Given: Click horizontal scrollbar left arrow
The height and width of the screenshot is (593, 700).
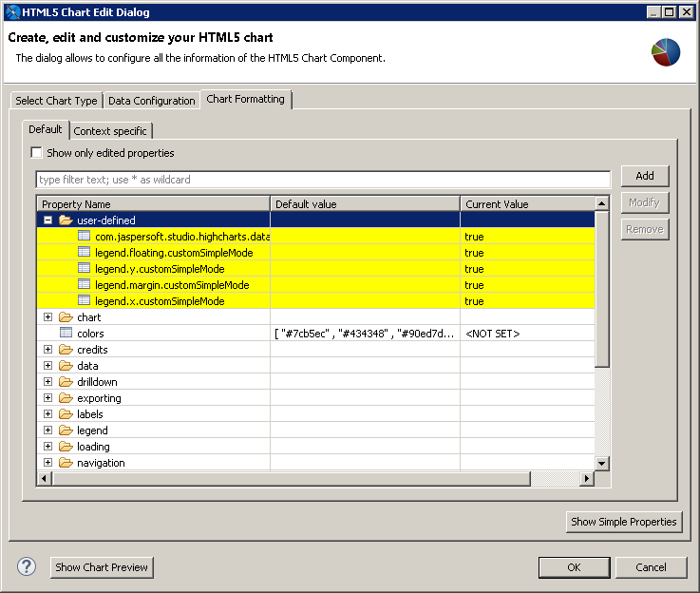Looking at the screenshot, I should pos(44,479).
